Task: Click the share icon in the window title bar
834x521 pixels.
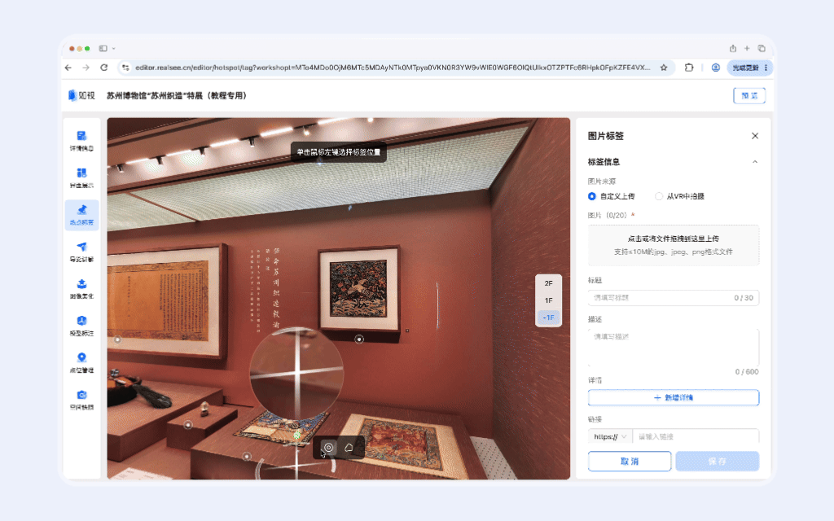Action: (733, 48)
